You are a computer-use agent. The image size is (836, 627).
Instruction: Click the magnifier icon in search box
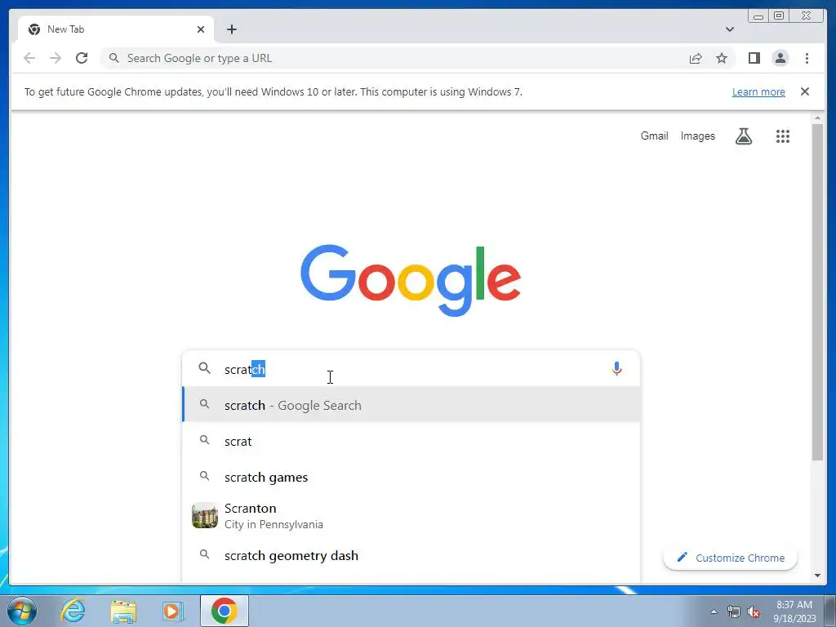tap(204, 368)
